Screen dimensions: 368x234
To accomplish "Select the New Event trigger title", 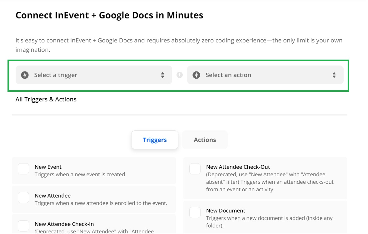I will pyautogui.click(x=48, y=167).
